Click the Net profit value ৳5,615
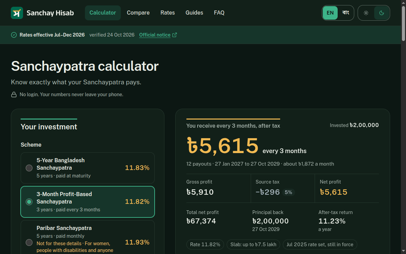 334,192
